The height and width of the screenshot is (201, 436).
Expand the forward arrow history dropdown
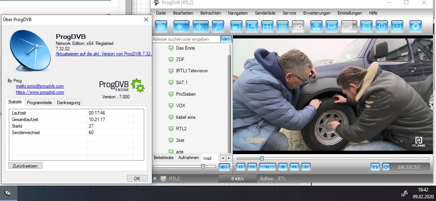coord(206,27)
